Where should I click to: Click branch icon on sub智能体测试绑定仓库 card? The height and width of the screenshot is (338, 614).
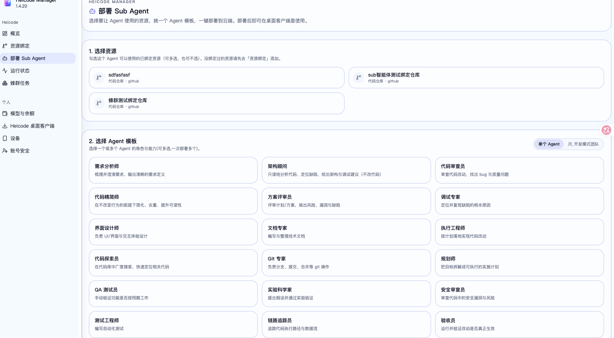tap(359, 78)
